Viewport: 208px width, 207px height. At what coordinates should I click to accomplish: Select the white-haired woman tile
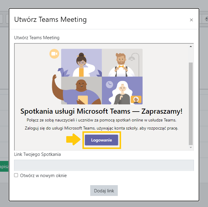(x=122, y=90)
